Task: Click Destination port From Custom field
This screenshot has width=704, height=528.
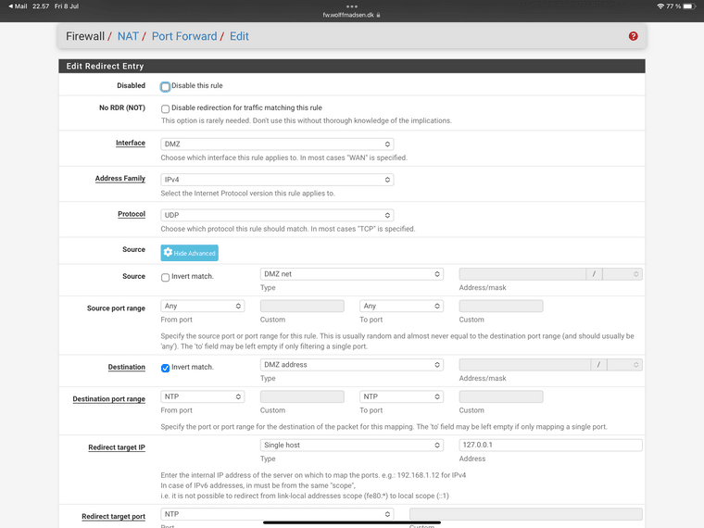Action: (302, 396)
